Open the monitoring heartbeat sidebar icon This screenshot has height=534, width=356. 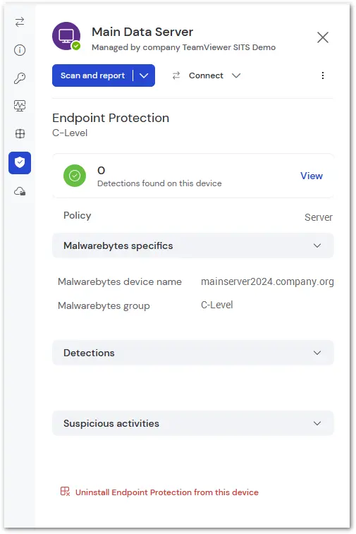point(20,106)
